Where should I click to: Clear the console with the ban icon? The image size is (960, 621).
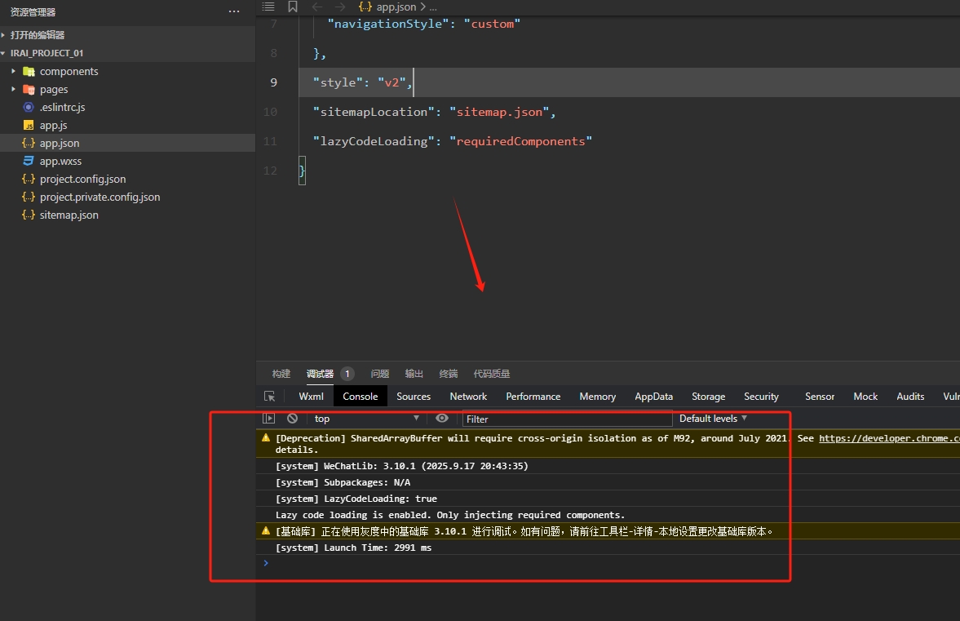[x=292, y=419]
